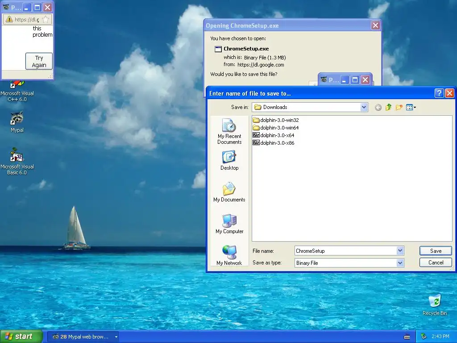
Task: Click the Start button
Action: [x=21, y=337]
